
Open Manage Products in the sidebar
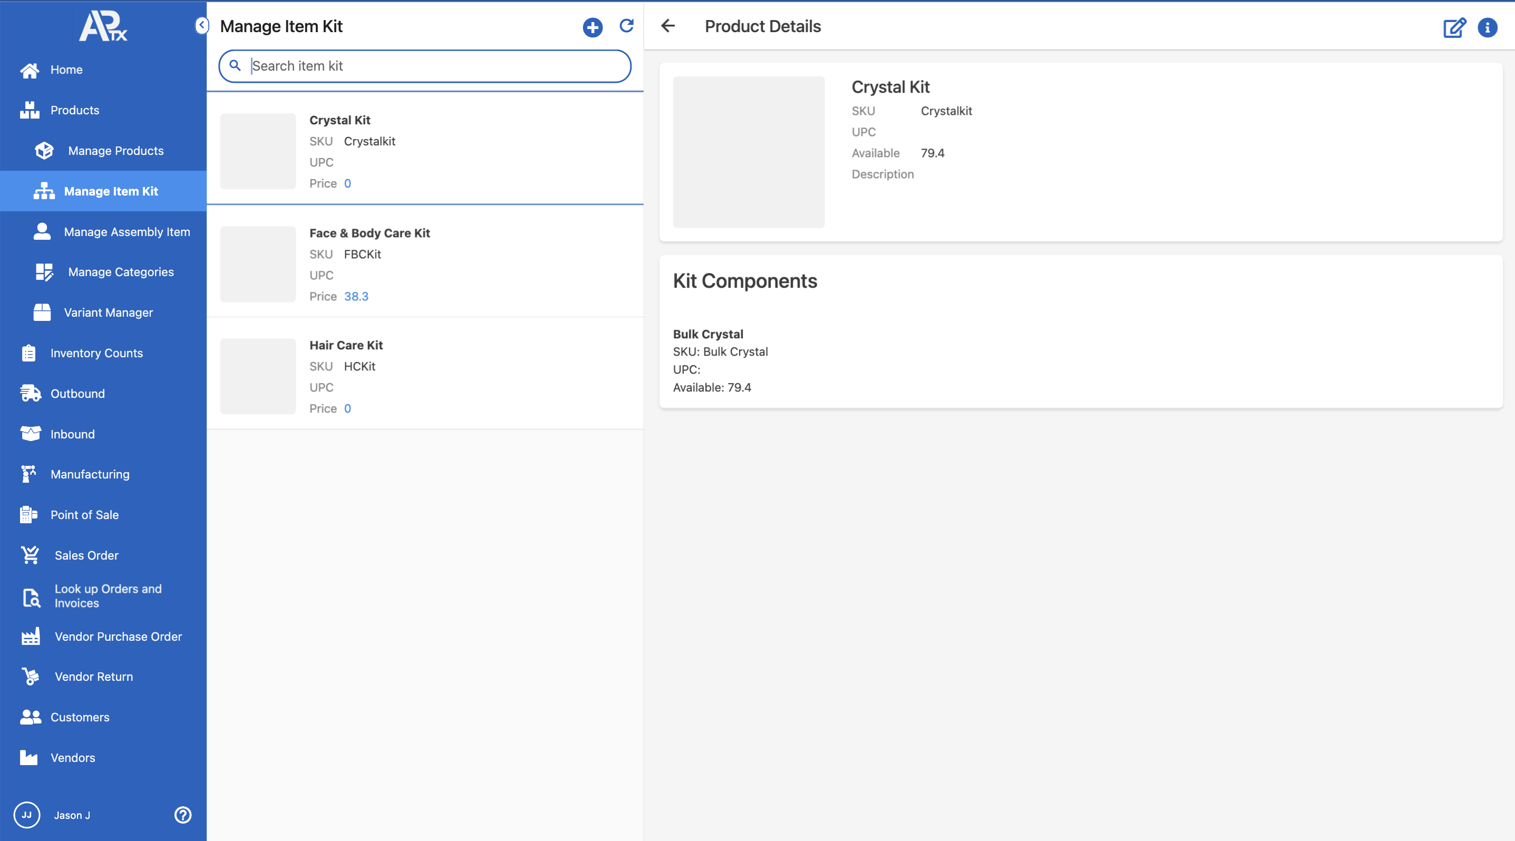[x=115, y=151]
